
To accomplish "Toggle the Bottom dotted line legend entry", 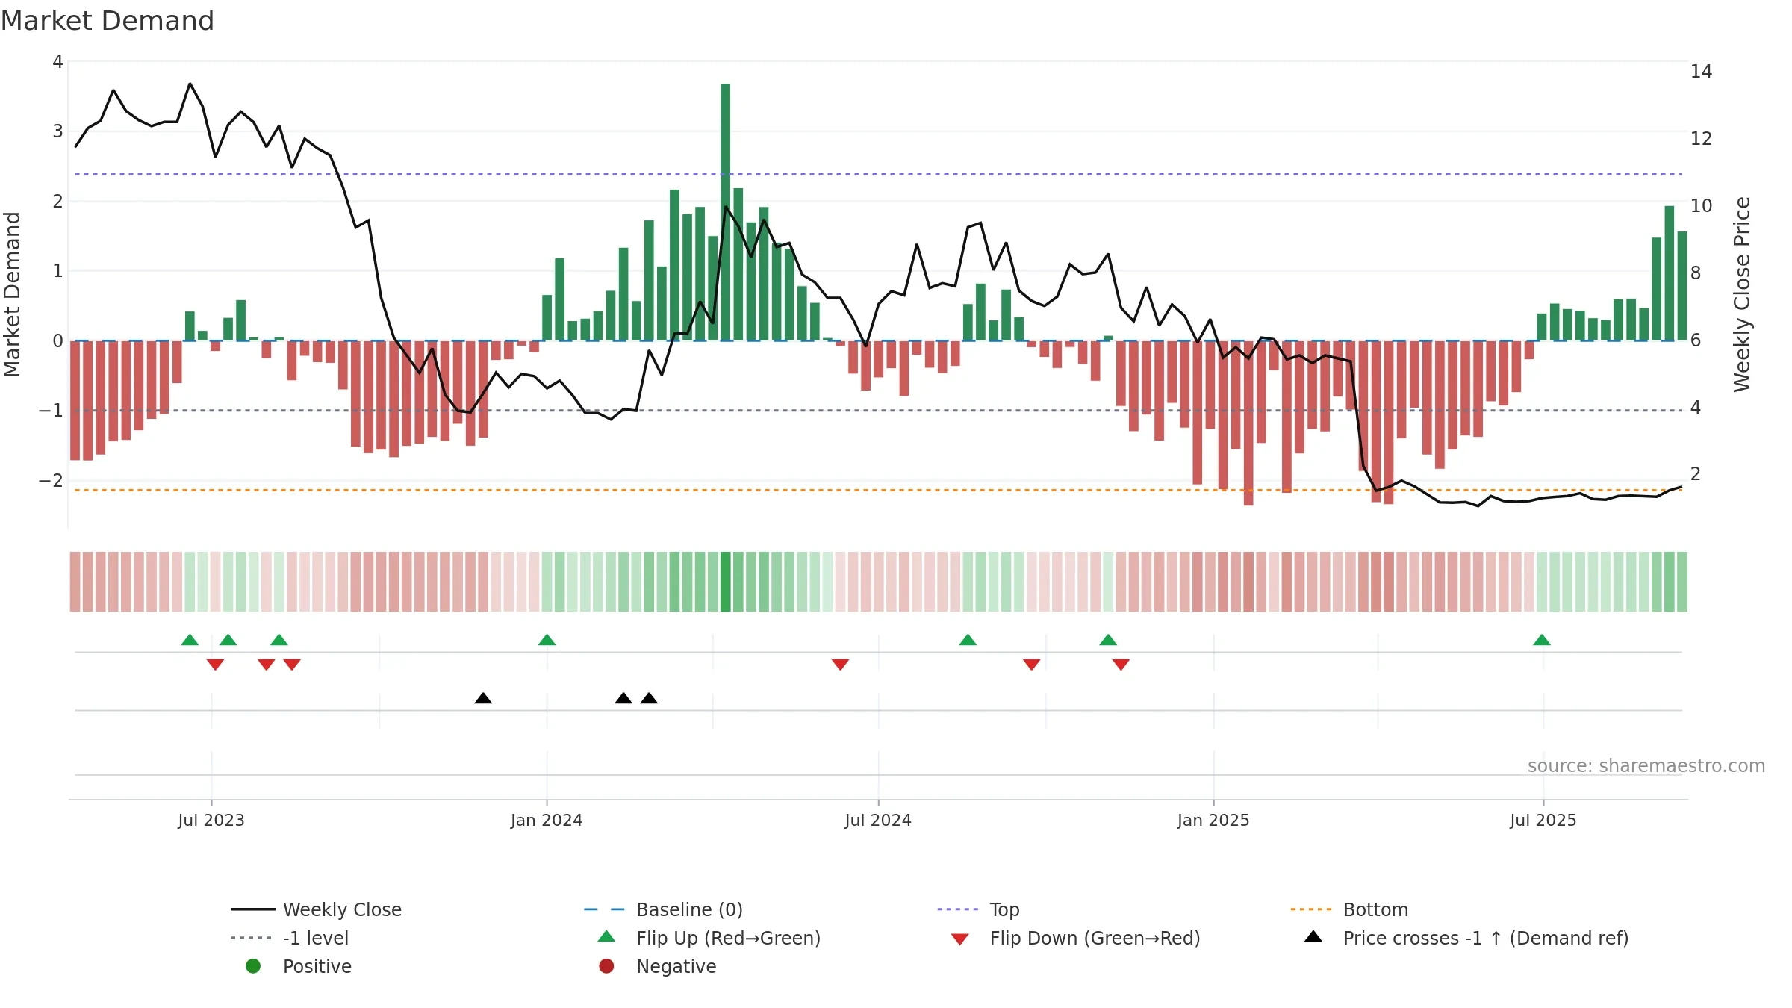I will (x=1349, y=909).
